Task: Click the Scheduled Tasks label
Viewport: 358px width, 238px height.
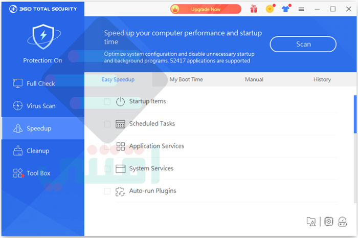Action: (x=152, y=123)
